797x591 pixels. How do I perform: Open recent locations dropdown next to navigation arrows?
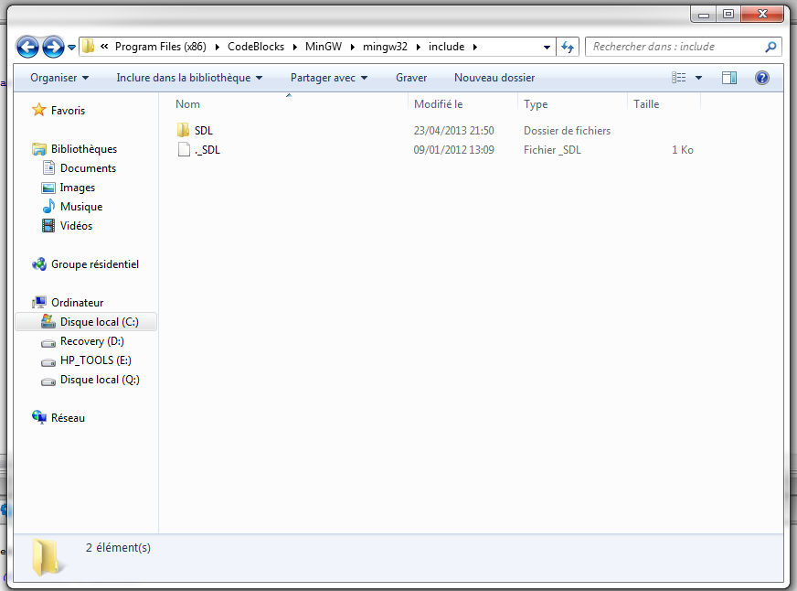(x=71, y=48)
